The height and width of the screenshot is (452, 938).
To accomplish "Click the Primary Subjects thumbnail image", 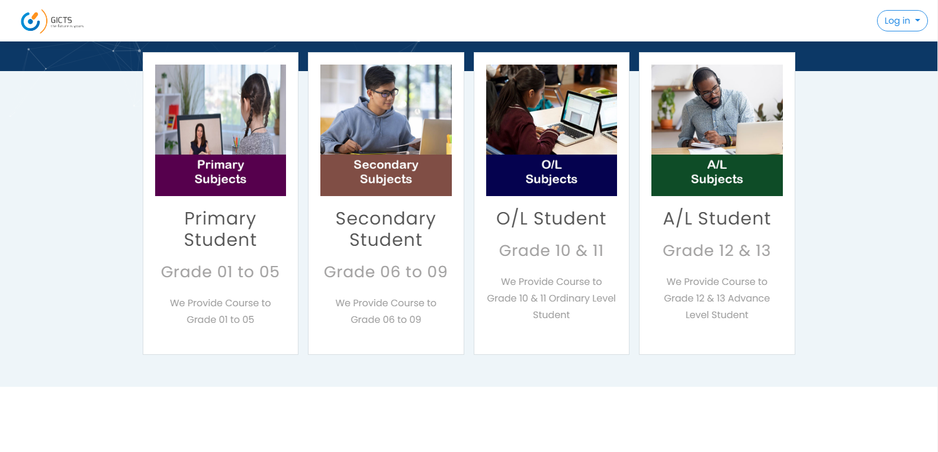I will 220,110.
